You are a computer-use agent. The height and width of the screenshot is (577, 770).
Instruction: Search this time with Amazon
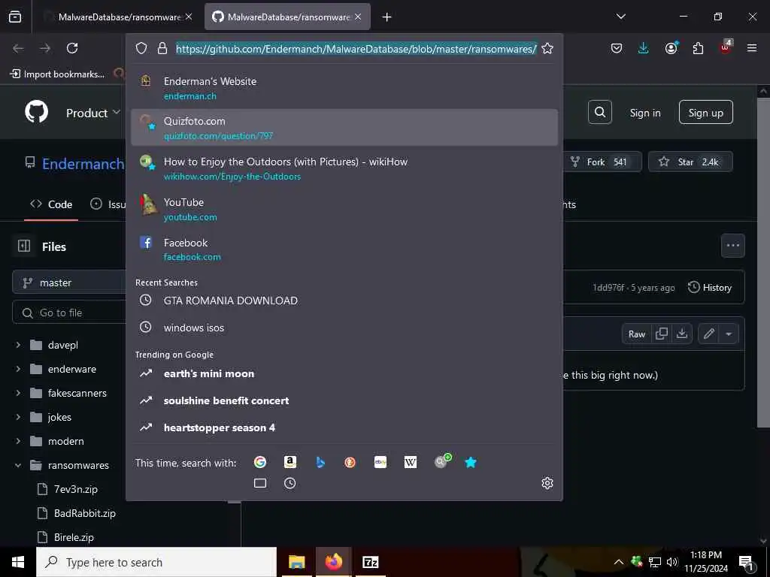290,462
